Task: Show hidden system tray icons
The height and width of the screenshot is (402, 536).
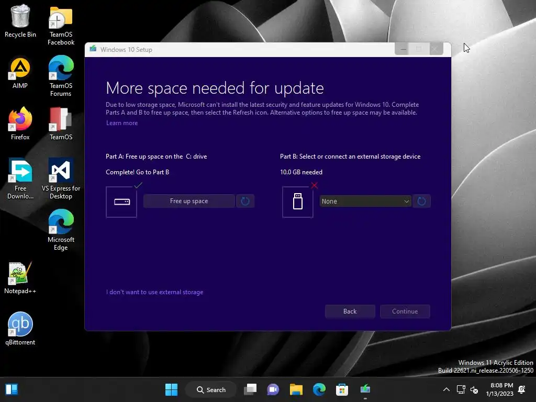Action: (446, 389)
